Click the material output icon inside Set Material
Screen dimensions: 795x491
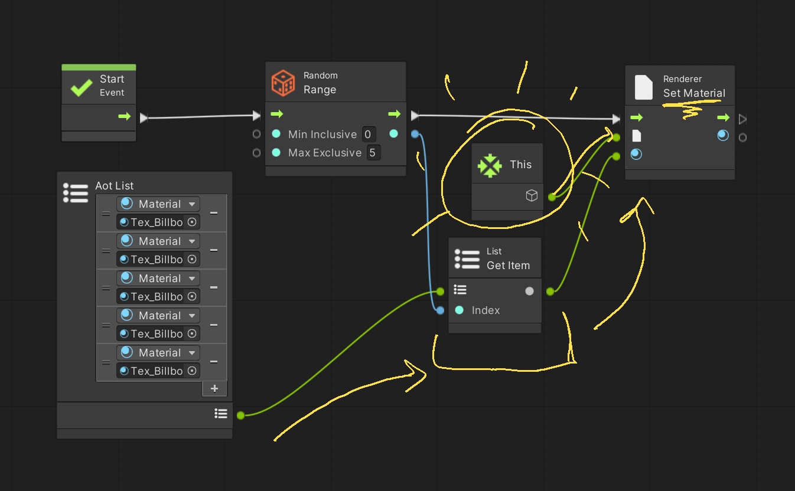pos(723,136)
